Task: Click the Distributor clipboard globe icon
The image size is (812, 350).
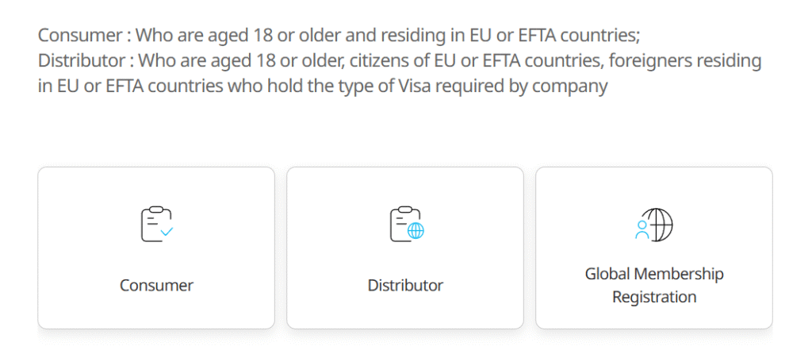Action: tap(405, 224)
